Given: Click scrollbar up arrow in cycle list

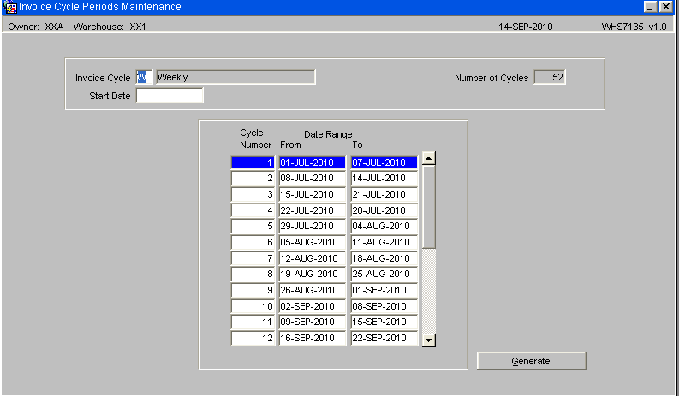Looking at the screenshot, I should 428,158.
